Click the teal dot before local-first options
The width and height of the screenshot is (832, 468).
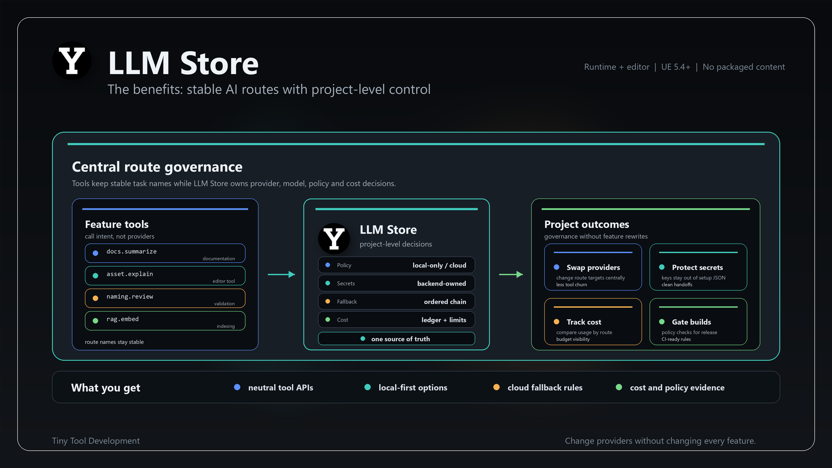(x=367, y=387)
